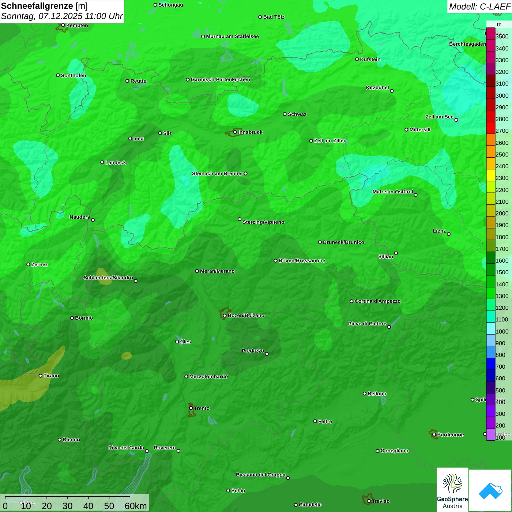Click the 3500 m legend color swatch
The width and height of the screenshot is (512, 512).
click(x=491, y=34)
